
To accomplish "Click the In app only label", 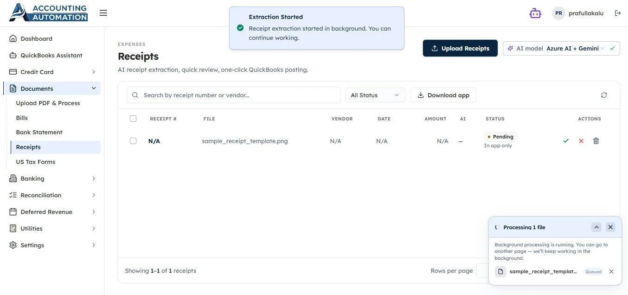I will click(x=498, y=145).
